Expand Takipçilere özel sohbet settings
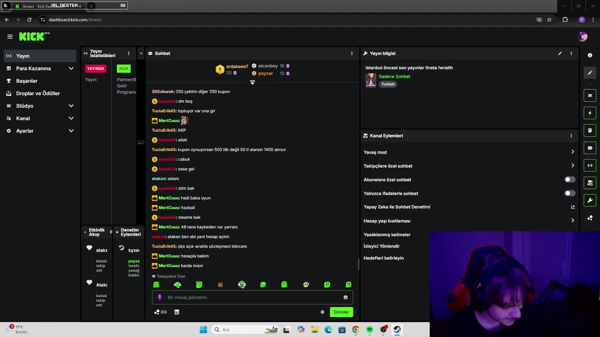Image resolution: width=600 pixels, height=337 pixels. (x=572, y=166)
